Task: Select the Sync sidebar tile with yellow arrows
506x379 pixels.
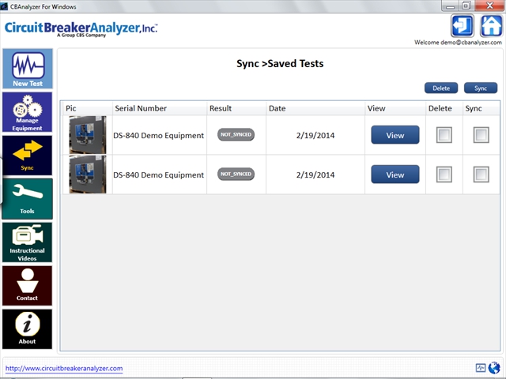Action: (x=28, y=156)
